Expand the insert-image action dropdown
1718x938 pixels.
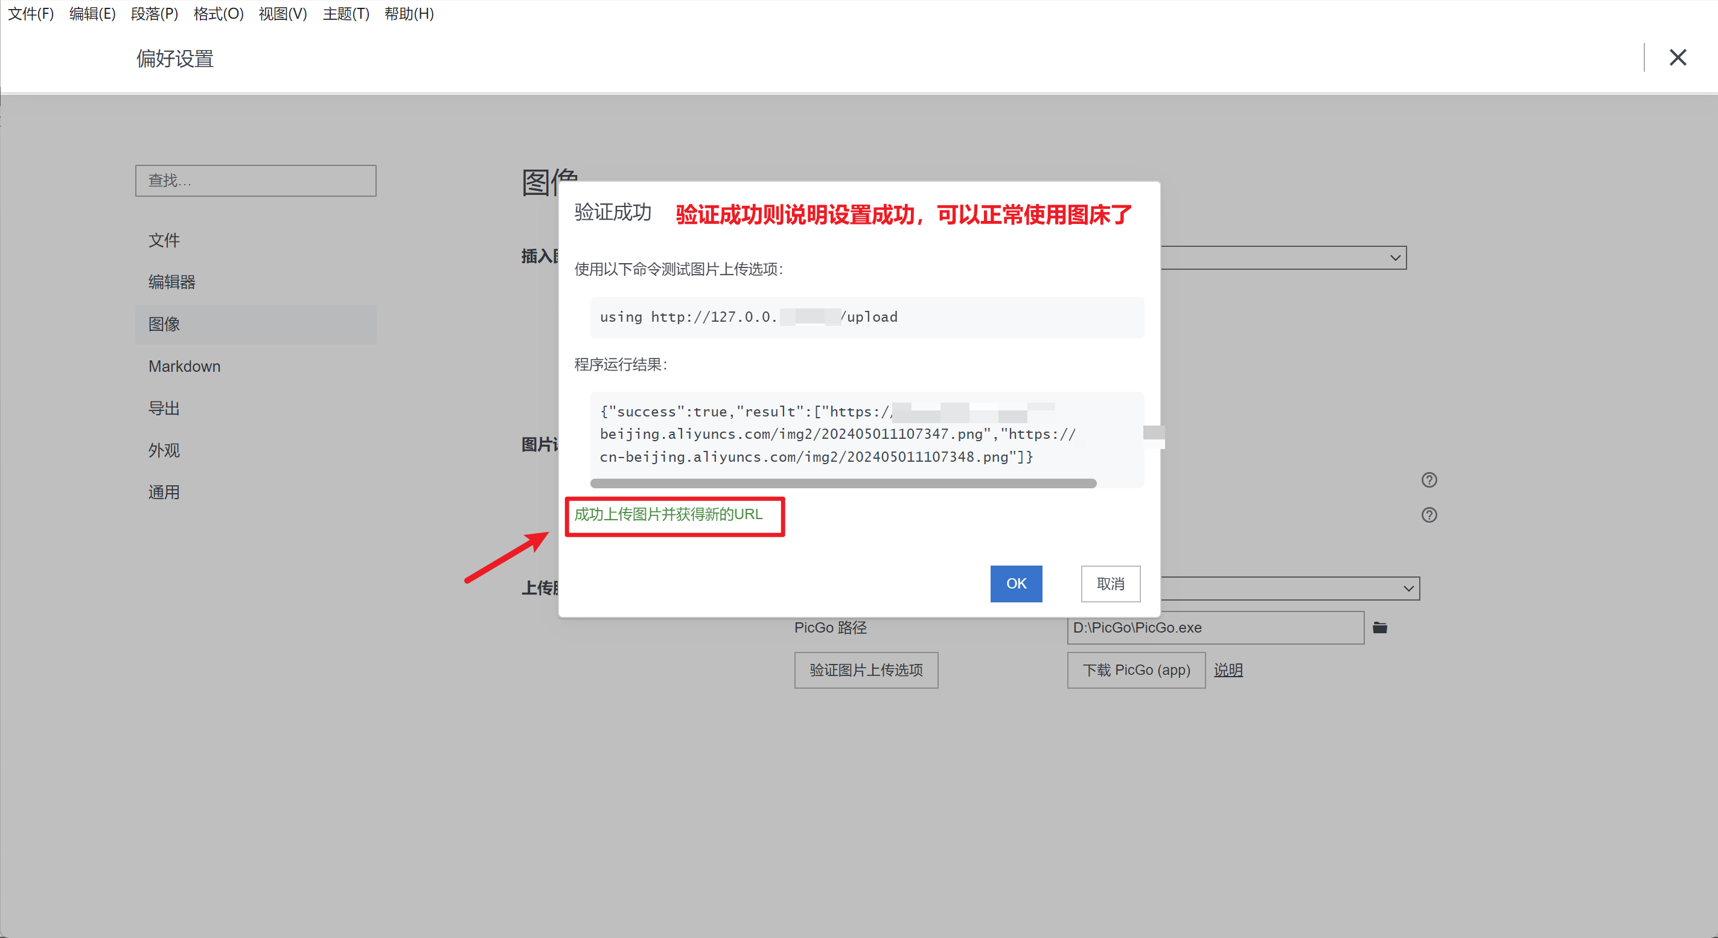(1283, 257)
